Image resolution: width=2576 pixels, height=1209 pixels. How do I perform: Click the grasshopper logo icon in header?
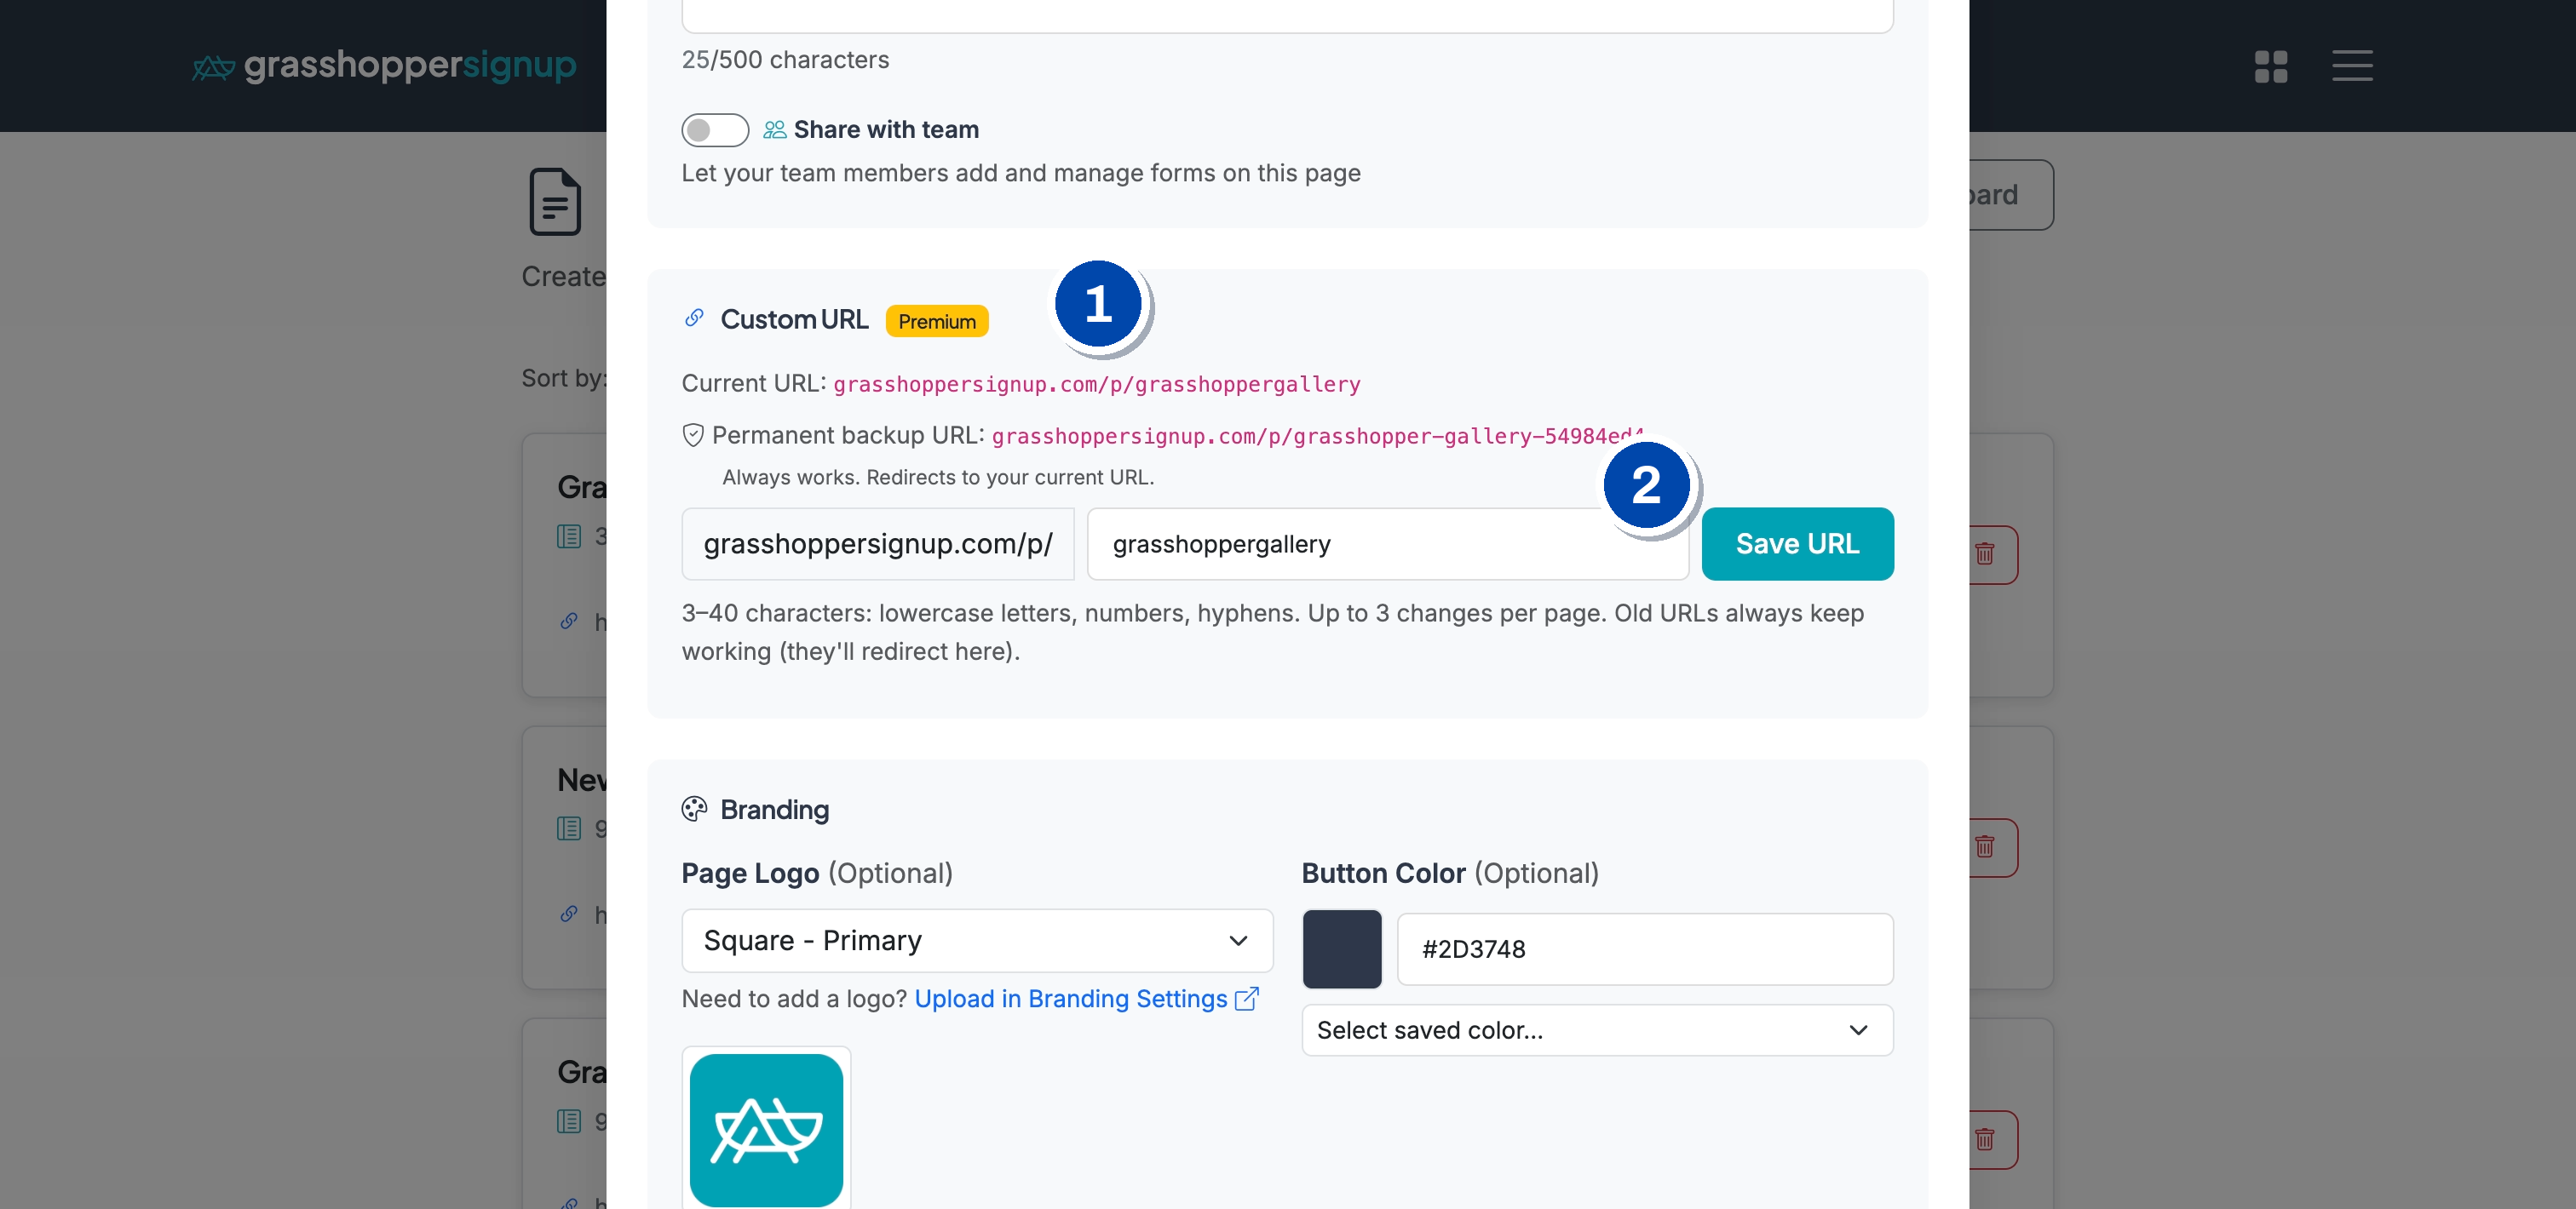pyautogui.click(x=213, y=67)
